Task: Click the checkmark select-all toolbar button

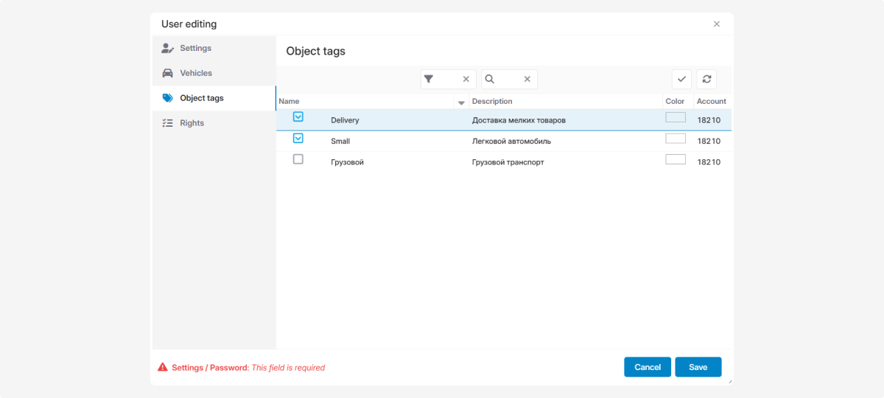Action: click(681, 80)
